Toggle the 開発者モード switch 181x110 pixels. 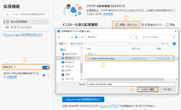pos(46,67)
